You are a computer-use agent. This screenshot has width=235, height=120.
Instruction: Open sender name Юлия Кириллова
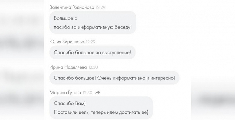67,42
